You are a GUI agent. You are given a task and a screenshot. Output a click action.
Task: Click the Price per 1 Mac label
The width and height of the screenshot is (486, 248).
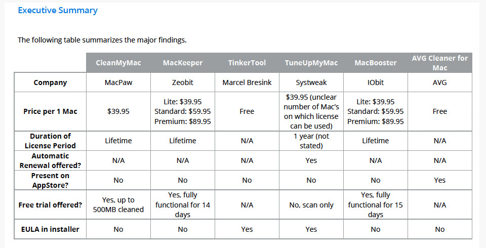[50, 111]
